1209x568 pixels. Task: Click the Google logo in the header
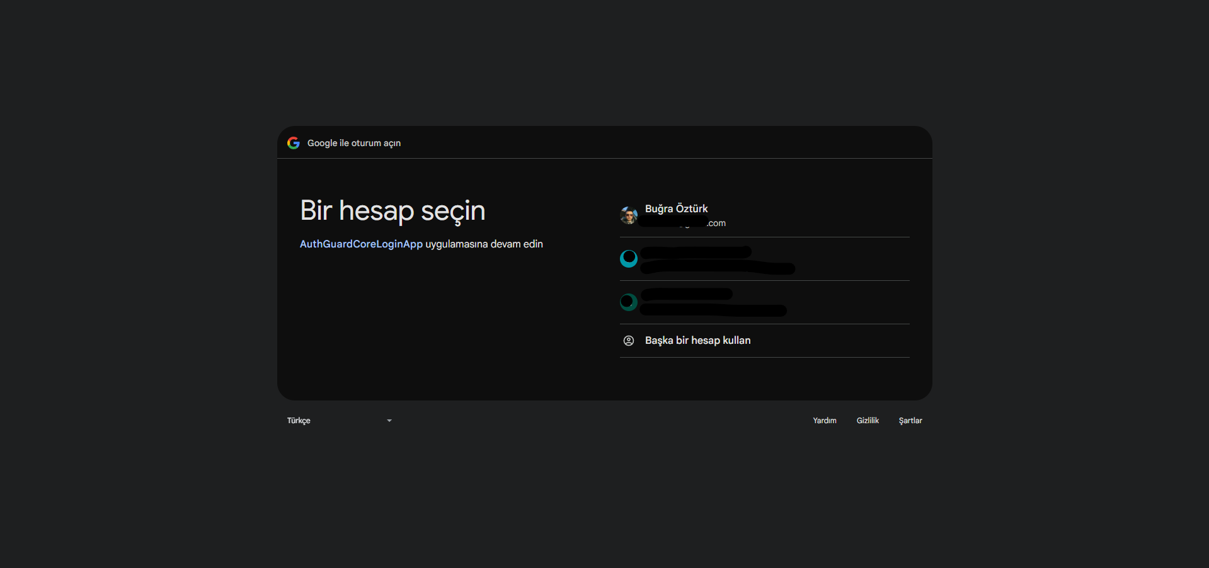coord(294,143)
